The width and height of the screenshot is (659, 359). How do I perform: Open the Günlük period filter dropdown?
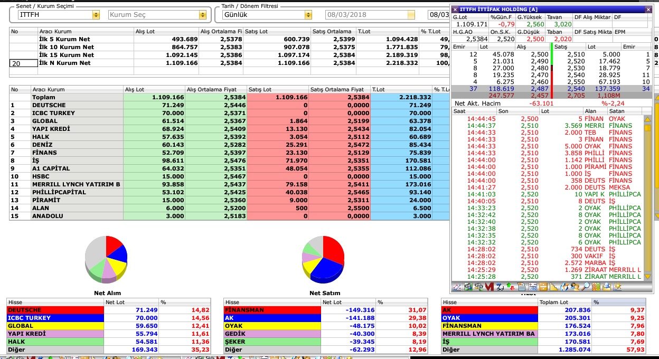pyautogui.click(x=308, y=15)
